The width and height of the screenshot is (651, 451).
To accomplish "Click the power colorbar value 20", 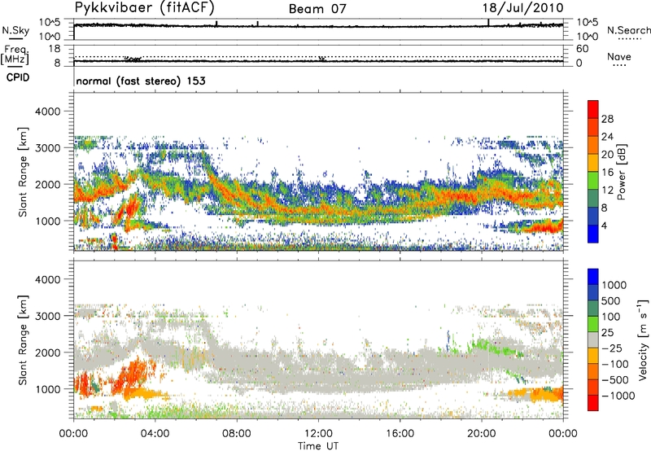I will click(607, 155).
